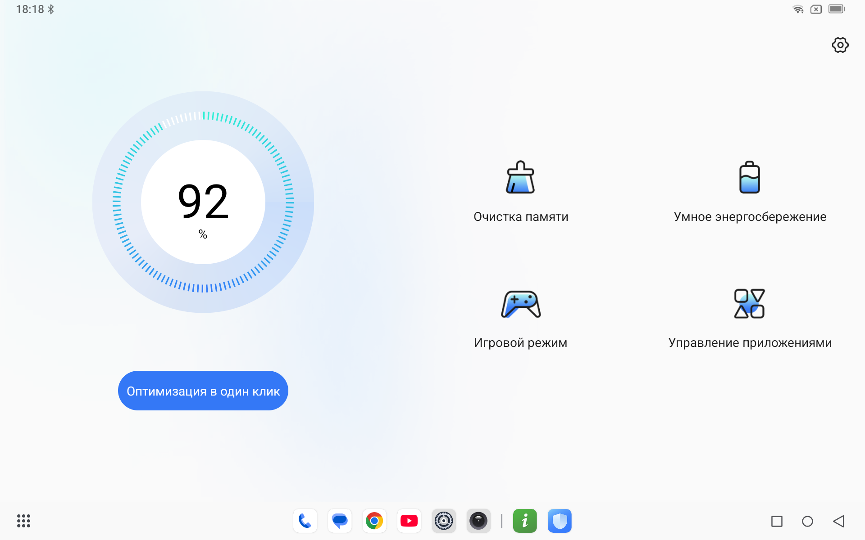
Task: Launch Chrome from the dock
Action: [374, 521]
